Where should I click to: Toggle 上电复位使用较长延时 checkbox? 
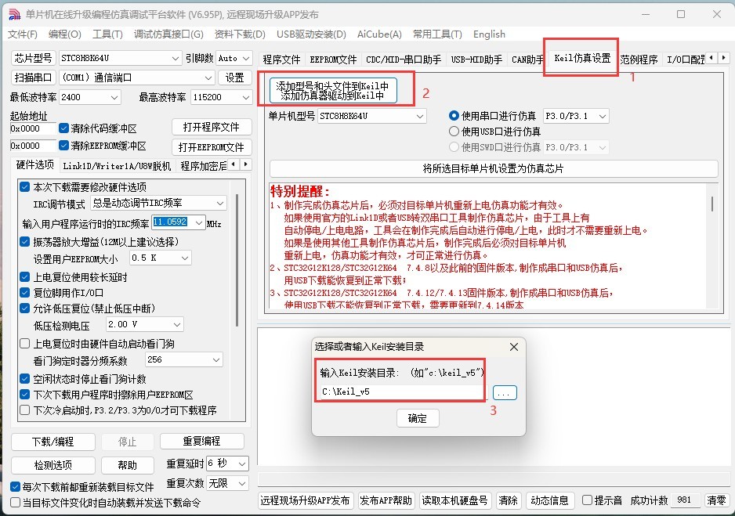click(25, 276)
